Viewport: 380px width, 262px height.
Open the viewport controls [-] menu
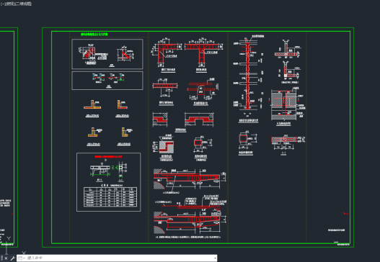2,4
